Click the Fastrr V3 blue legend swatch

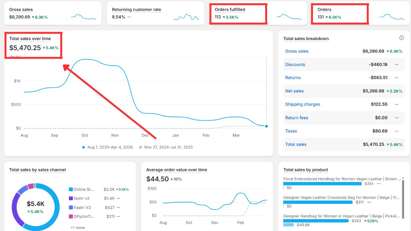click(x=71, y=208)
